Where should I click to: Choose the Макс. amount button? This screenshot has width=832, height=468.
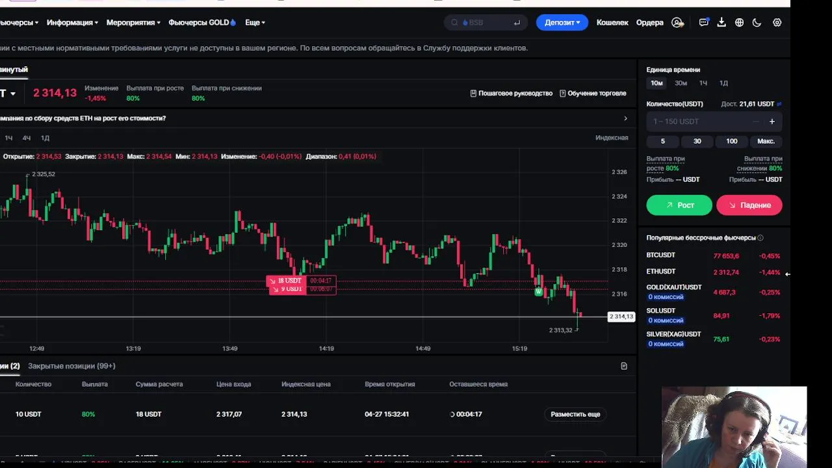coord(766,141)
